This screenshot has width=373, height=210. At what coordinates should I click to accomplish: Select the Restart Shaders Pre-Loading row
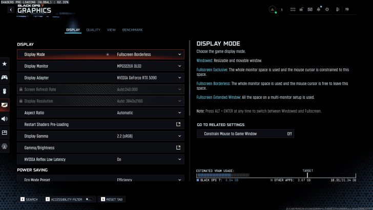(100, 124)
